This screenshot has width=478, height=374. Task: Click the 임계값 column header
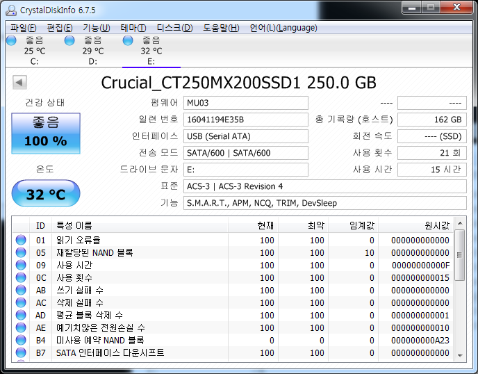[x=354, y=225]
